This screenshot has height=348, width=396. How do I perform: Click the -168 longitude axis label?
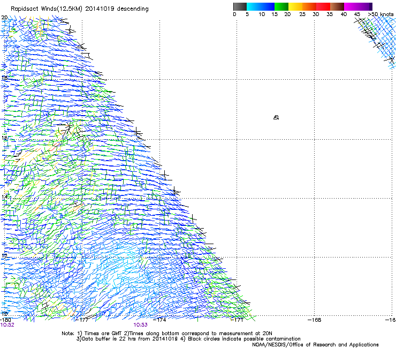point(315,320)
